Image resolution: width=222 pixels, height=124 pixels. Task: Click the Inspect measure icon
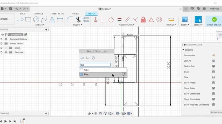point(171,20)
